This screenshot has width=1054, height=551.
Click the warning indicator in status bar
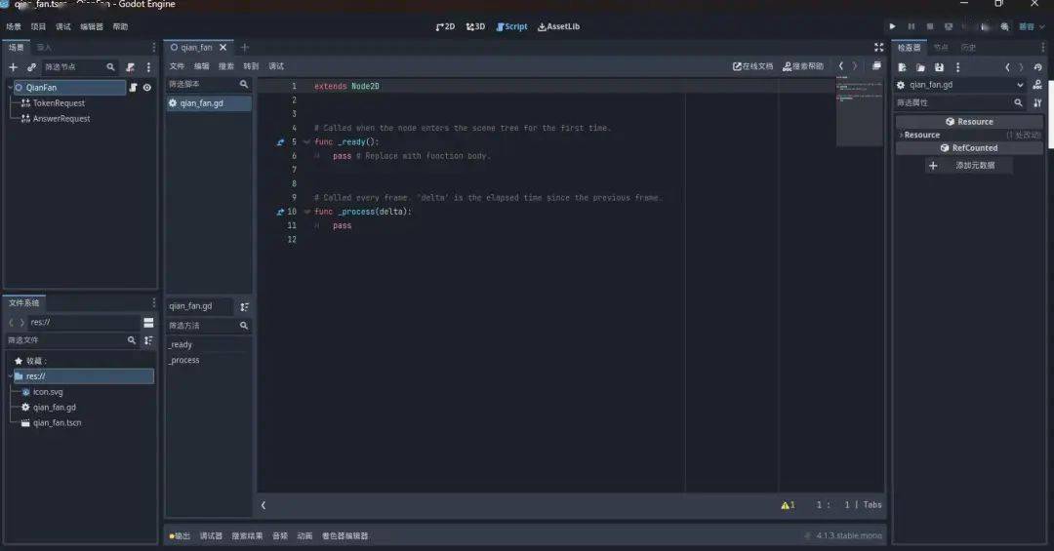pyautogui.click(x=788, y=505)
